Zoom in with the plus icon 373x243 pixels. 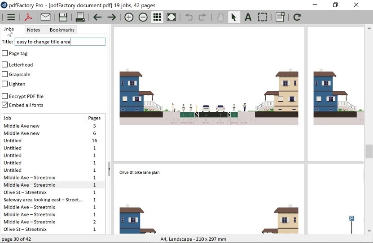click(129, 17)
